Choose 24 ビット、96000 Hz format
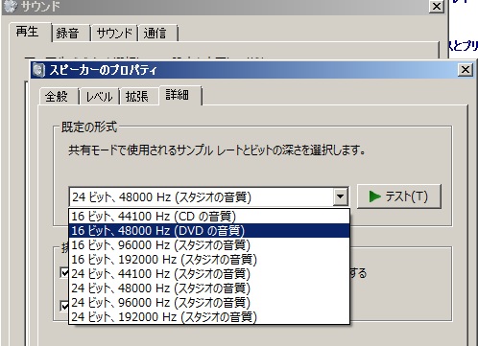The width and height of the screenshot is (478, 346). (x=209, y=303)
